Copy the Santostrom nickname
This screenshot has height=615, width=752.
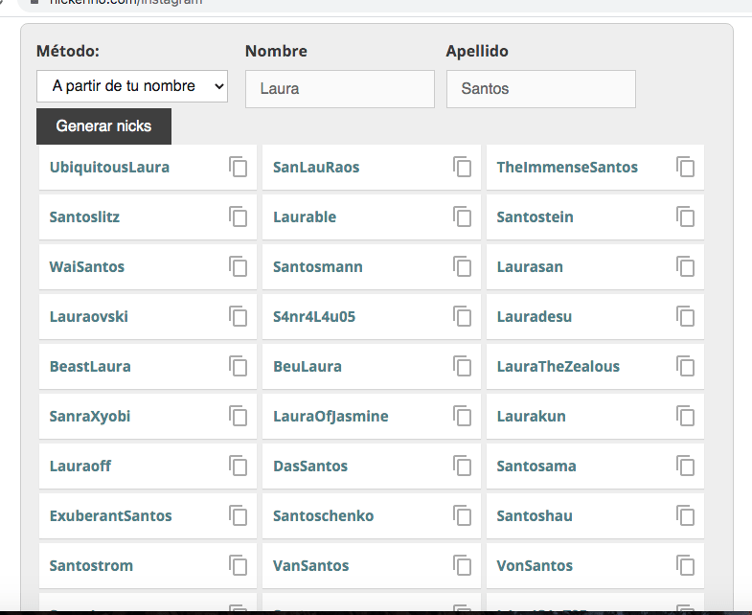tap(239, 565)
